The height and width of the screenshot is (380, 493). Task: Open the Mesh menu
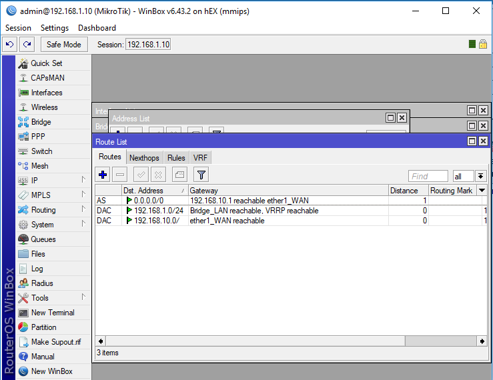[x=53, y=166]
